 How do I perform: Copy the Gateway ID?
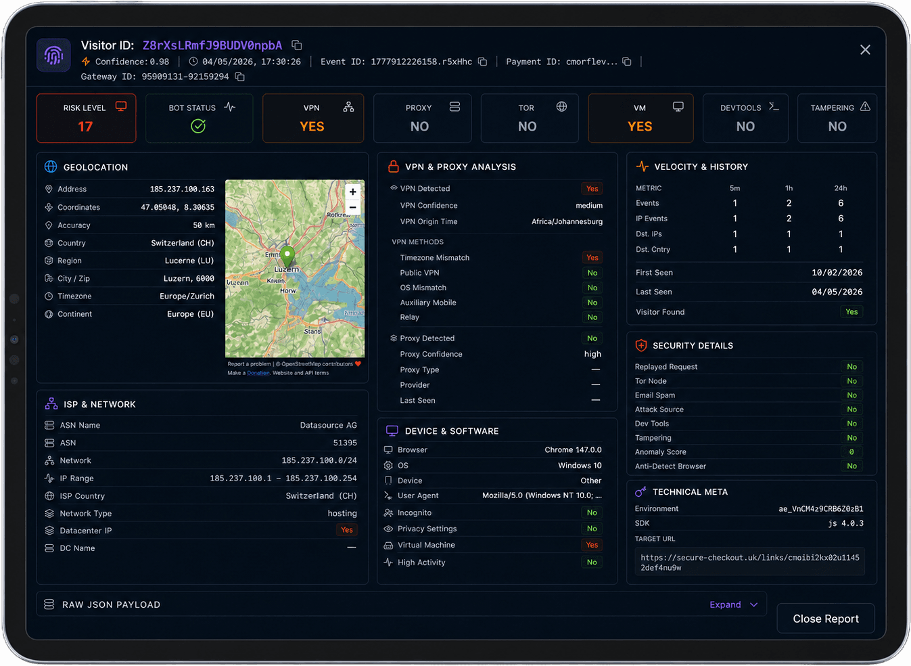coord(239,76)
